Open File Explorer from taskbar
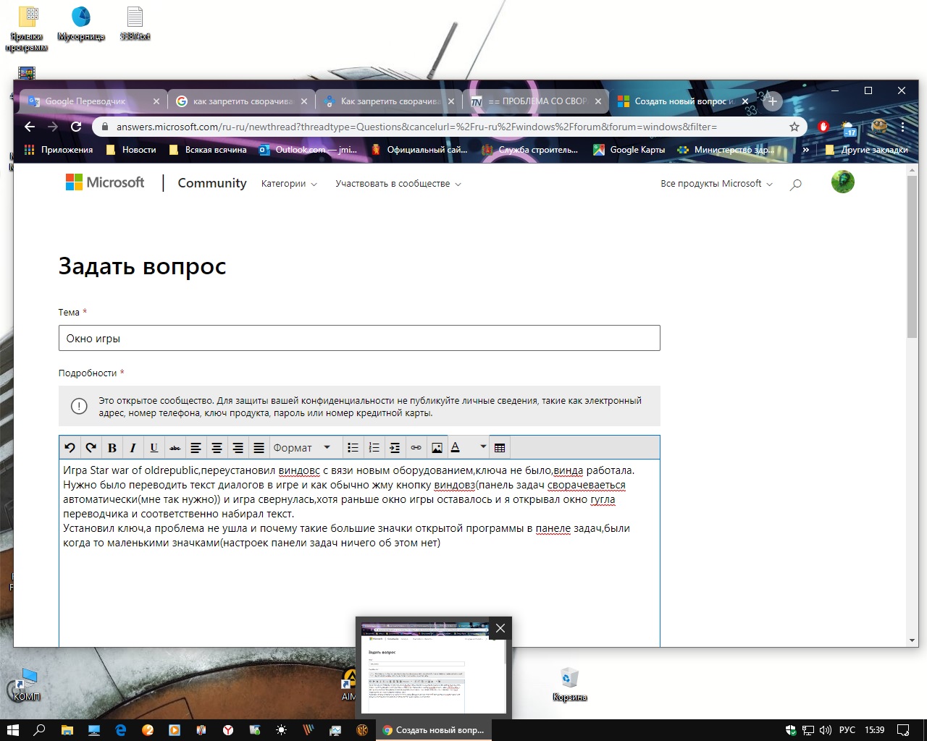The image size is (927, 741). coord(67,730)
